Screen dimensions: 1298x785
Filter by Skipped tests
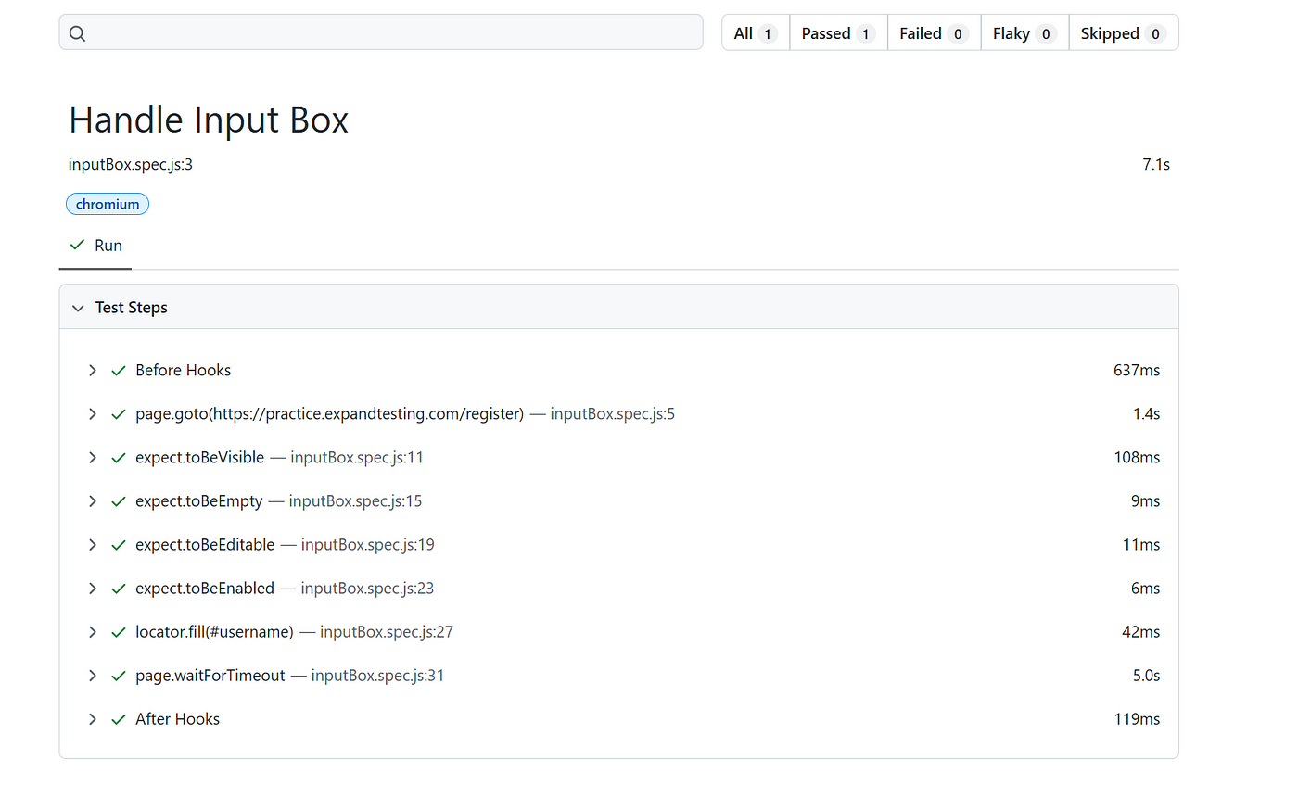[x=1124, y=33]
